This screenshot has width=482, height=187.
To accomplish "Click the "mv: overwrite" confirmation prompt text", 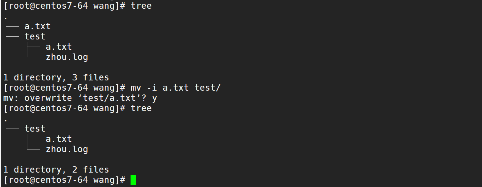I will (37, 98).
